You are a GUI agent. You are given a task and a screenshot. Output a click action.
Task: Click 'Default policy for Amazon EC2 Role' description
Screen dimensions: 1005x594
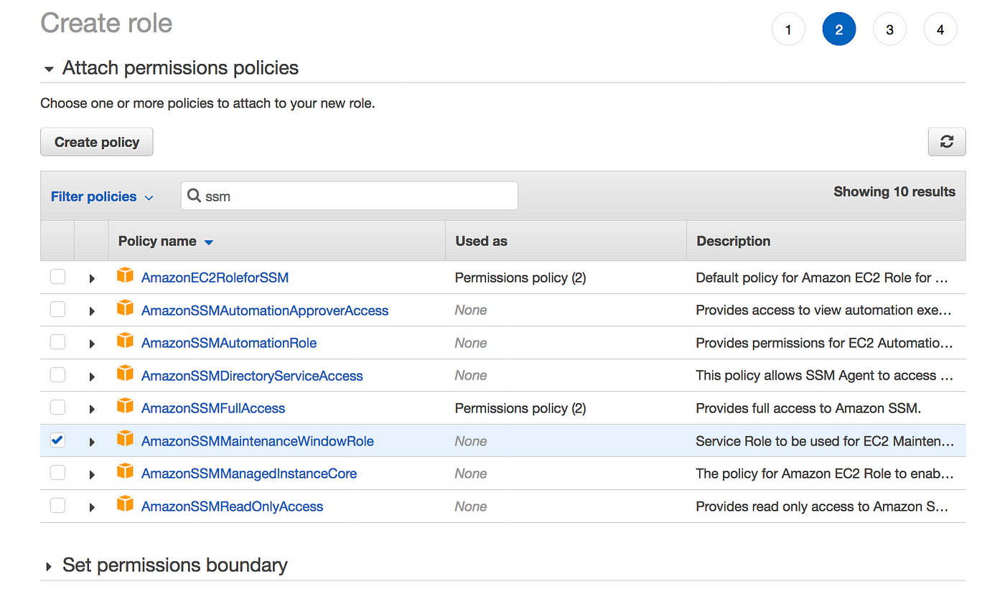[823, 278]
